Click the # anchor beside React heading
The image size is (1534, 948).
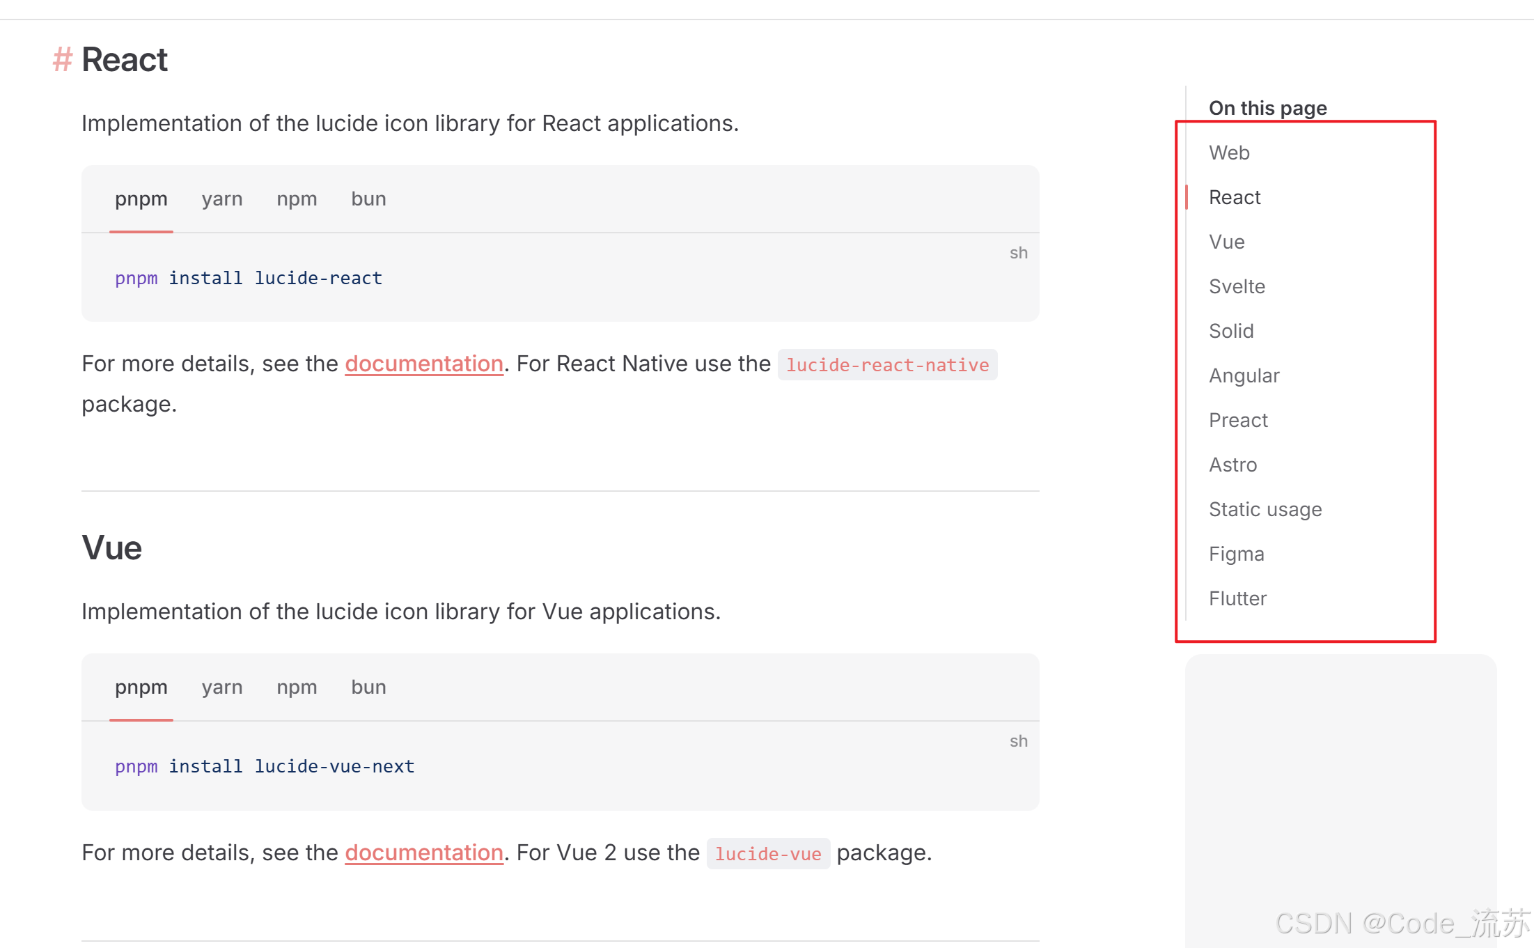tap(62, 60)
